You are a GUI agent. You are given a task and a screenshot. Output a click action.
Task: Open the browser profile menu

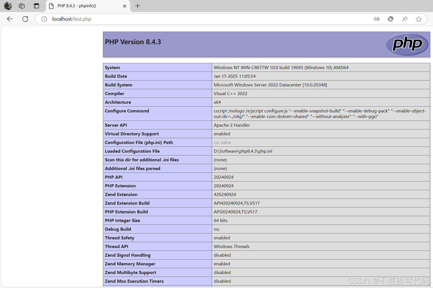pyautogui.click(x=7, y=6)
